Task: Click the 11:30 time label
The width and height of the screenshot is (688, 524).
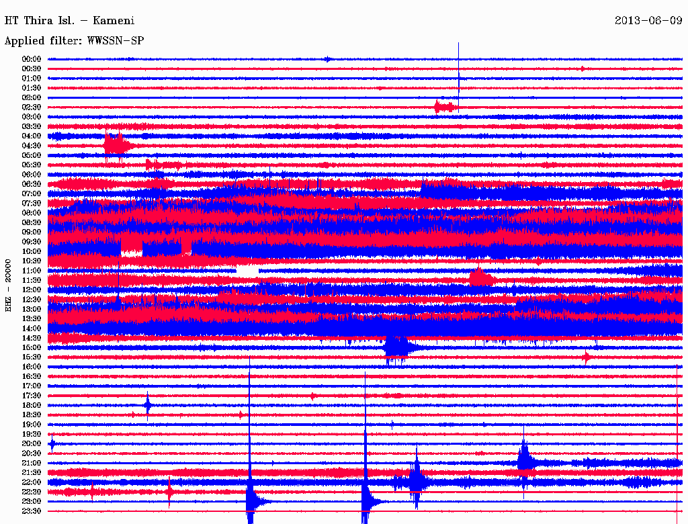Action: click(32, 280)
